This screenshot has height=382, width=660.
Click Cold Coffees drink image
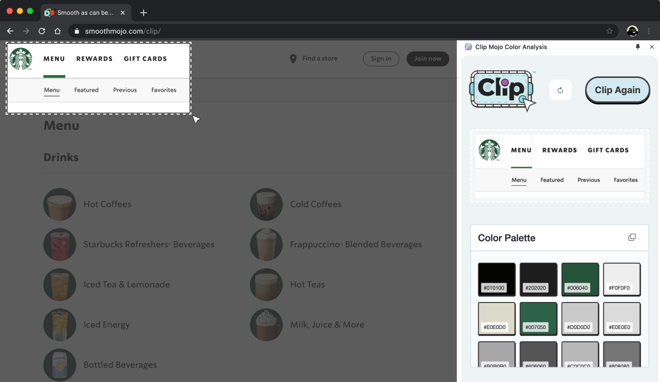tap(266, 204)
